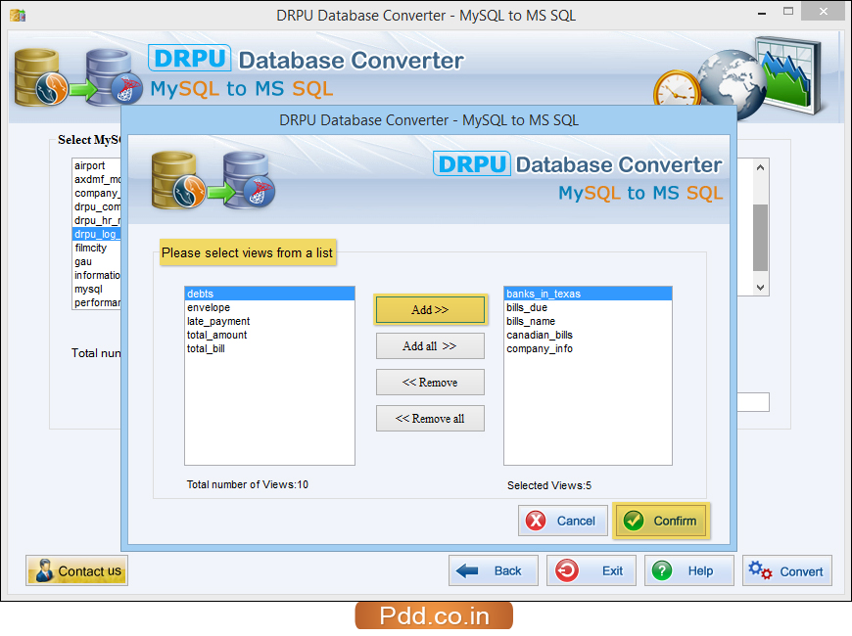The width and height of the screenshot is (852, 636).
Task: Start conversion with the Convert button
Action: (786, 570)
